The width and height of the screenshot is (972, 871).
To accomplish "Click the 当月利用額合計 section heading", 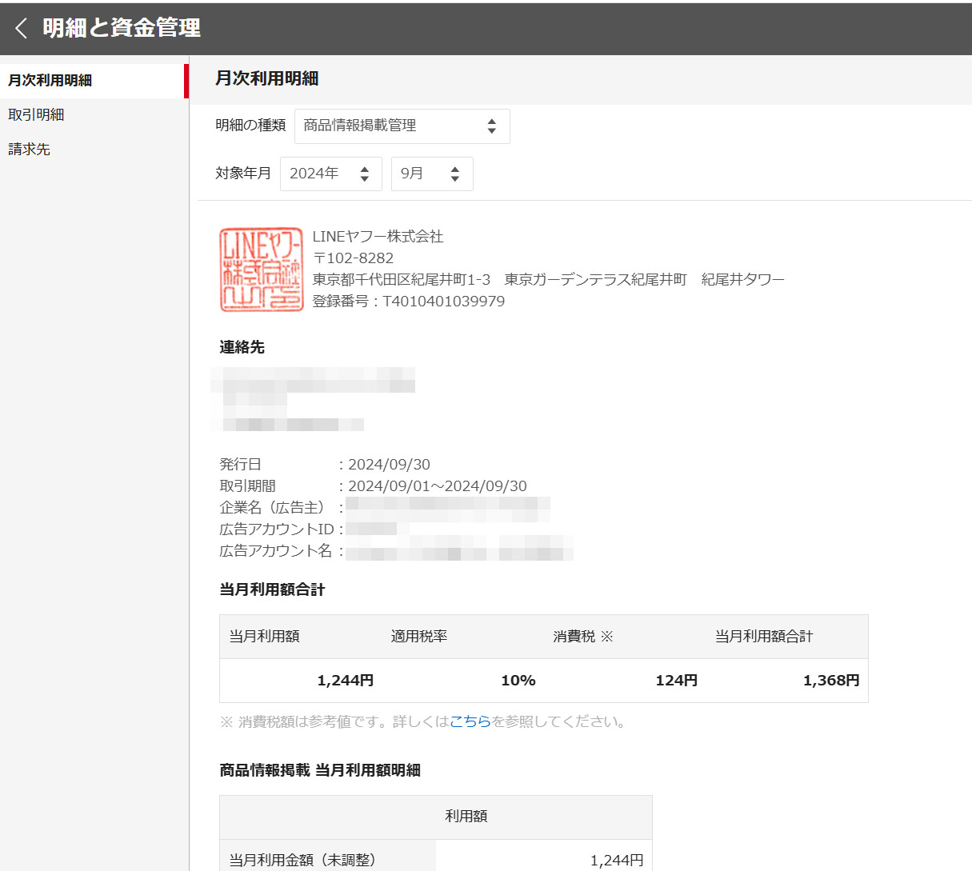I will [x=272, y=589].
